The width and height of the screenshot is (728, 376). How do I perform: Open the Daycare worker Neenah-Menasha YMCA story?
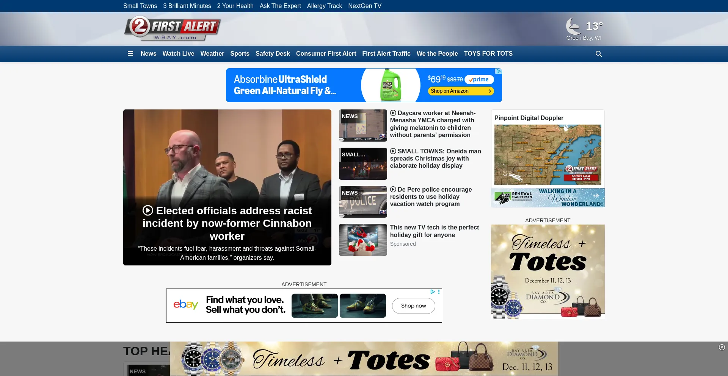[x=432, y=124]
